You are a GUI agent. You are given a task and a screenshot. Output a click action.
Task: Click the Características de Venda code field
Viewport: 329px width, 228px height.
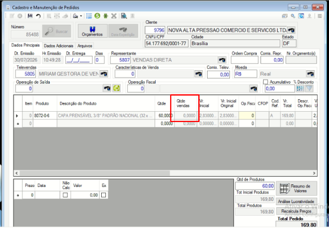[125, 74]
